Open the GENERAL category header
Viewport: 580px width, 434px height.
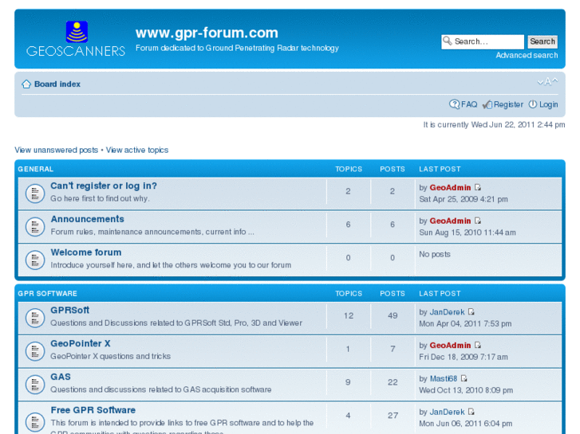36,169
